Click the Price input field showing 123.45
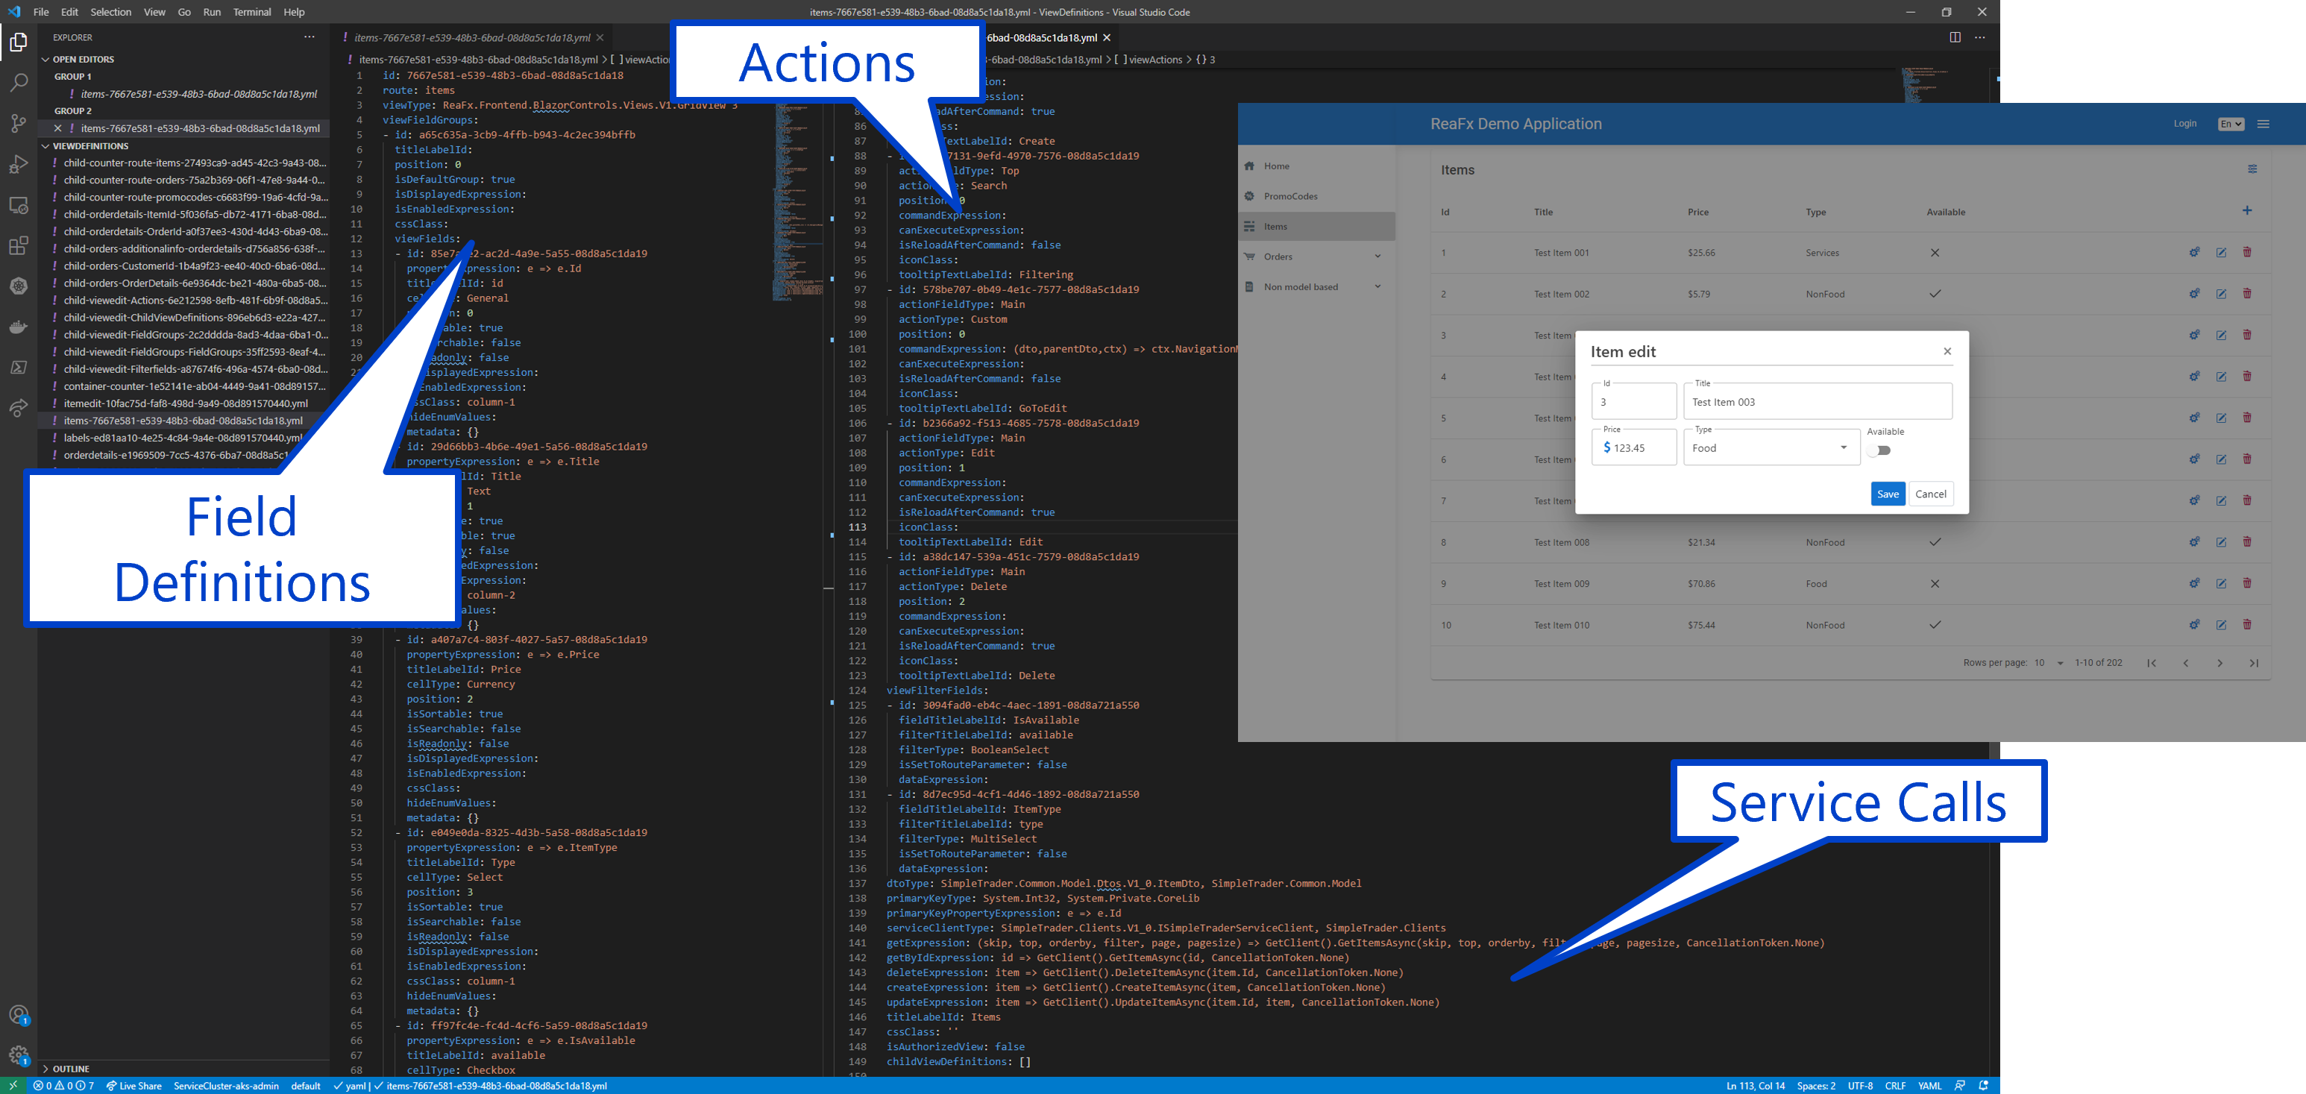2306x1094 pixels. (1634, 447)
